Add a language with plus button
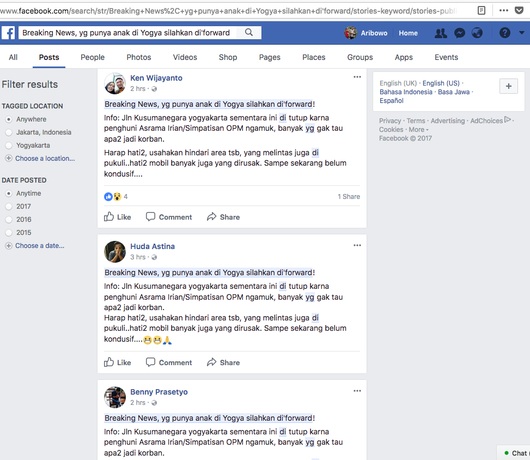Screen dimensions: 530x460 point(509,86)
